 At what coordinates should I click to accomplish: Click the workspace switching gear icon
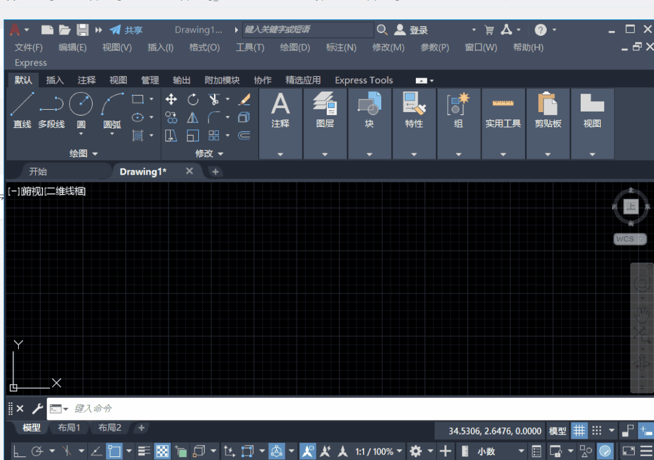point(415,452)
